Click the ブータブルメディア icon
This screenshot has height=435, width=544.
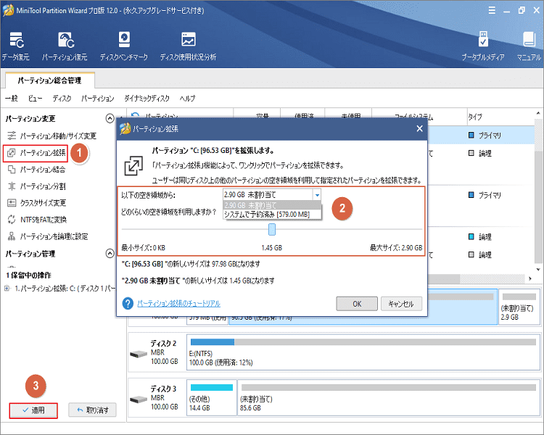pos(484,41)
